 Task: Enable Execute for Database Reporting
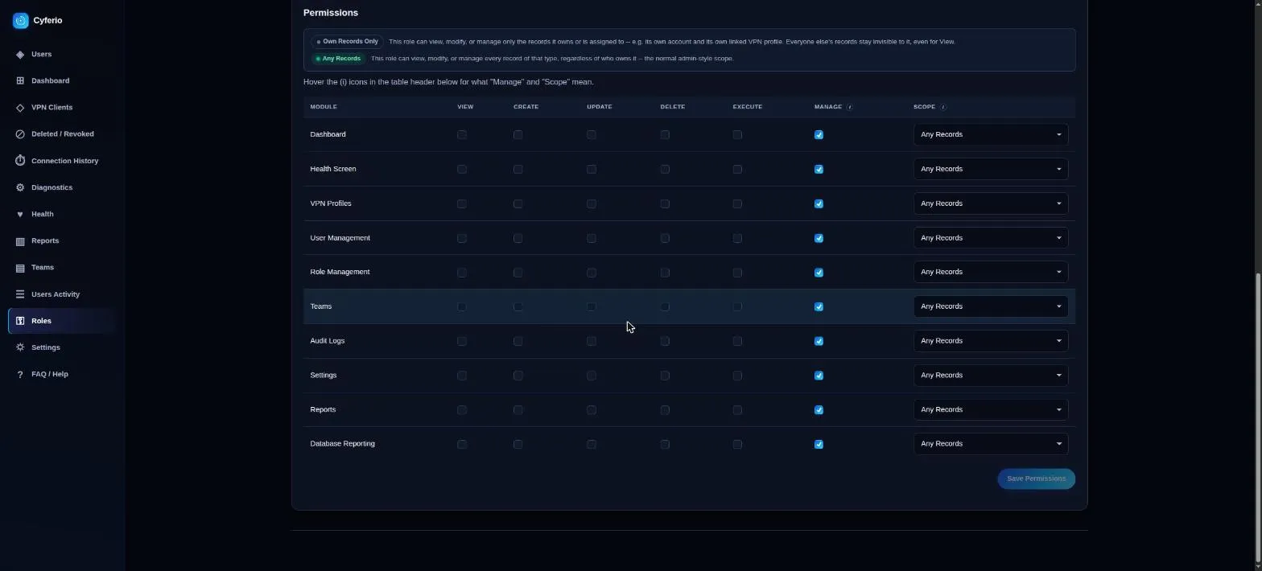(x=737, y=445)
